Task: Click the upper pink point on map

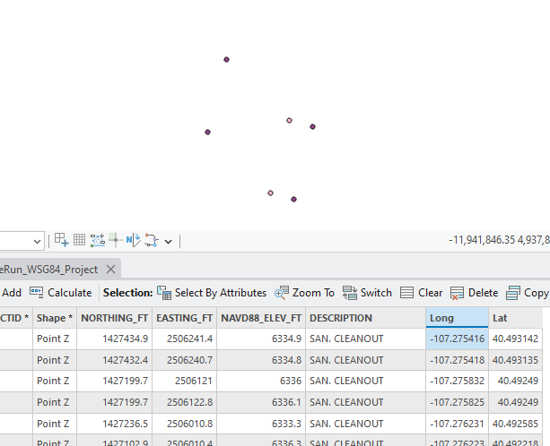Action: pos(290,120)
